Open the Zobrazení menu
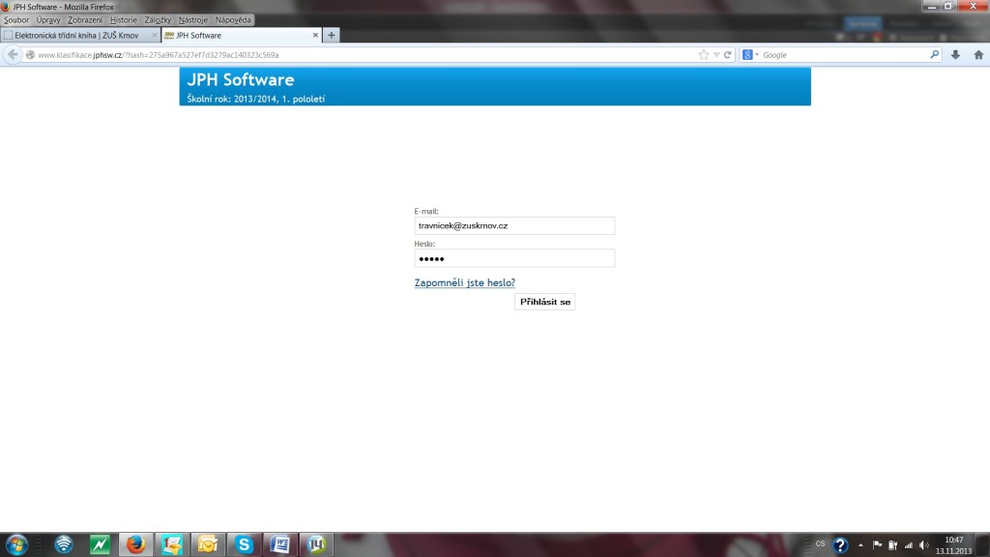Image resolution: width=990 pixels, height=557 pixels. point(85,20)
